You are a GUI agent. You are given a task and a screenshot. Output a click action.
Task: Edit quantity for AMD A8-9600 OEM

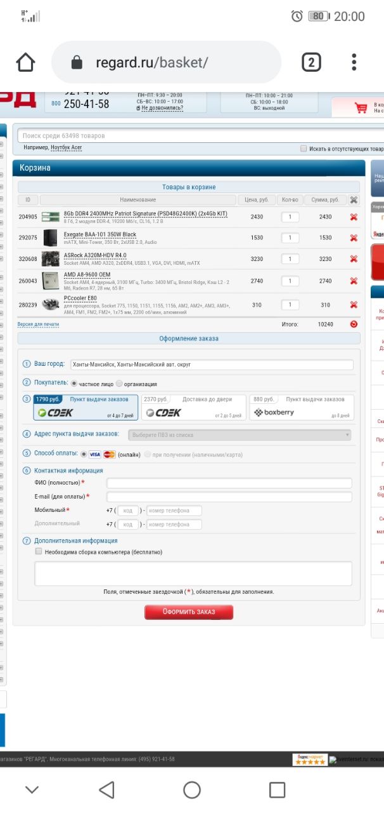tap(290, 281)
